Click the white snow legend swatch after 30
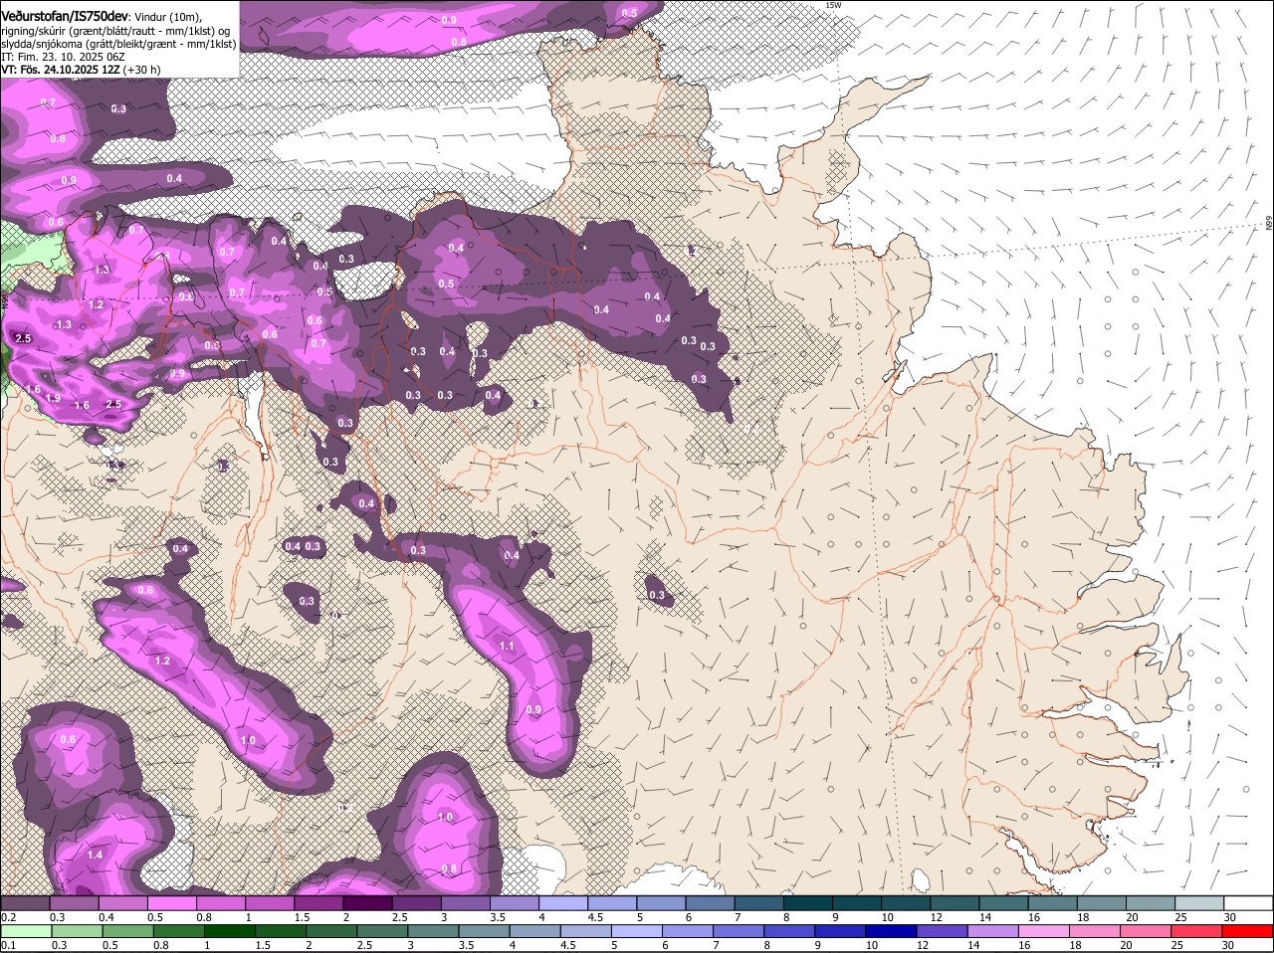Image resolution: width=1274 pixels, height=953 pixels. click(x=1249, y=902)
